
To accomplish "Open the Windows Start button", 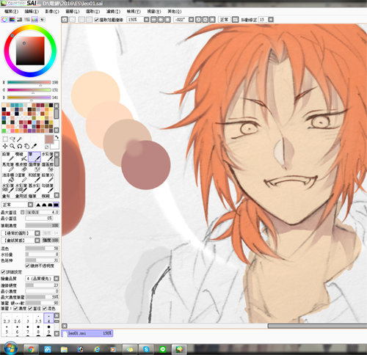I will [x=10, y=348].
